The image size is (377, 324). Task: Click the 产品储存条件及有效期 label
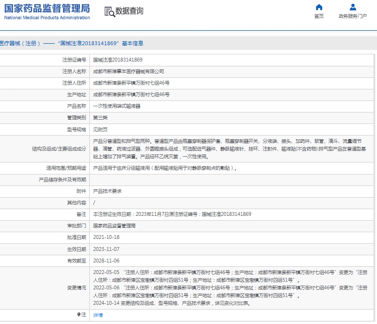pyautogui.click(x=62, y=180)
